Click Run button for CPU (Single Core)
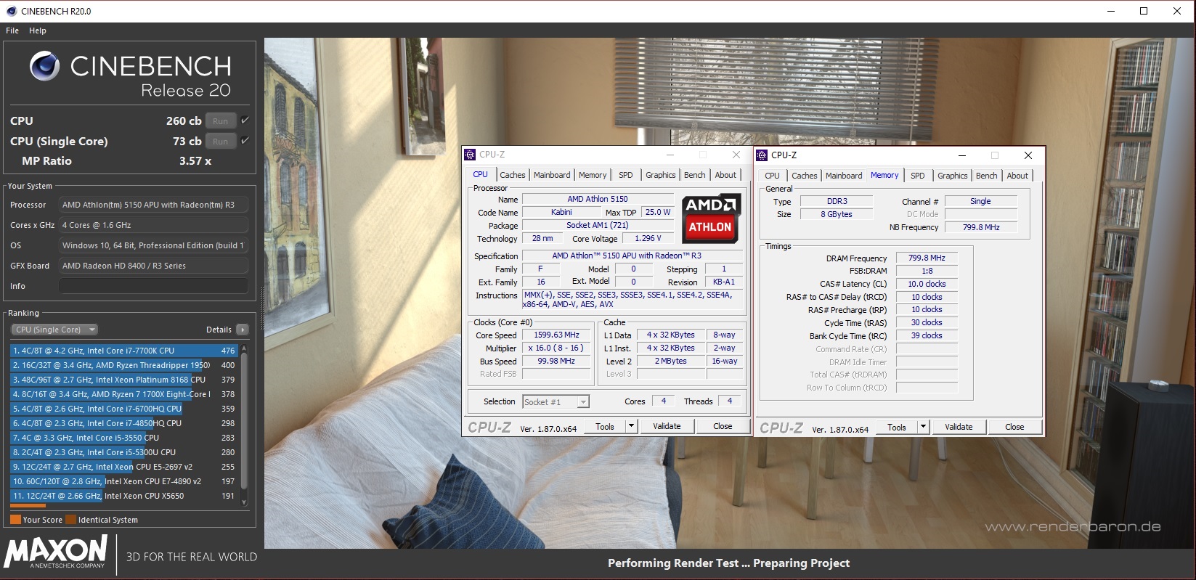 point(221,142)
